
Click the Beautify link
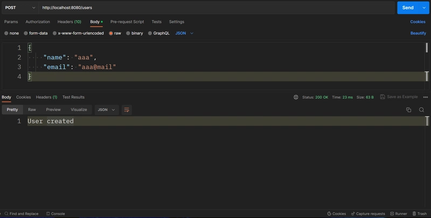click(418, 33)
